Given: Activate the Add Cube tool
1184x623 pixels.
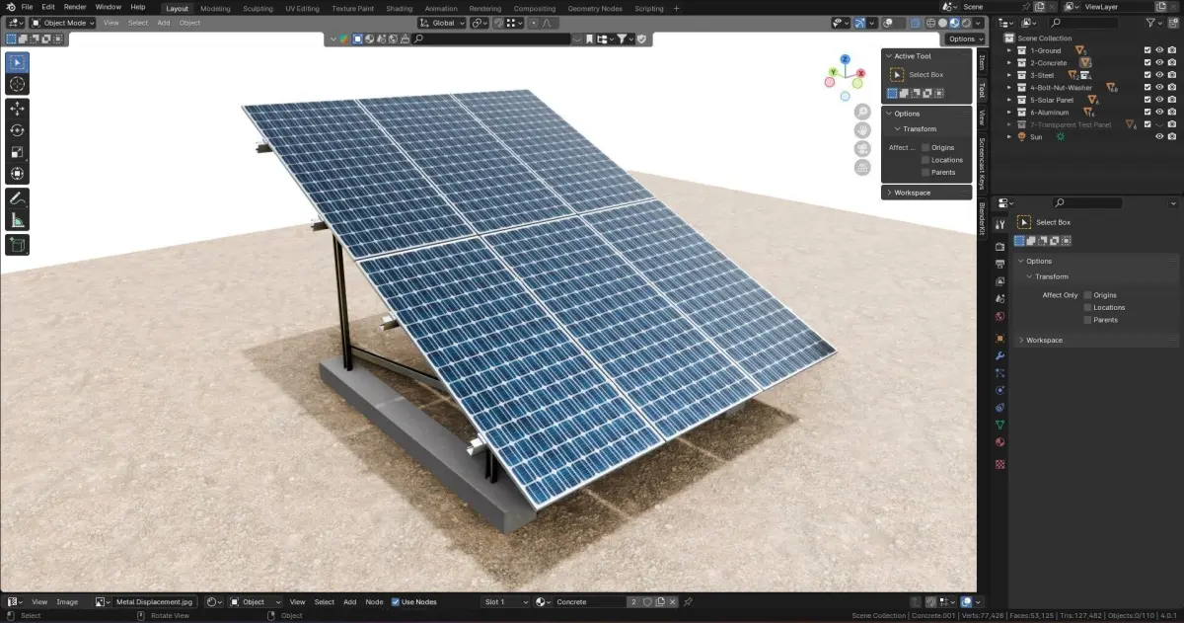Looking at the screenshot, I should (17, 244).
